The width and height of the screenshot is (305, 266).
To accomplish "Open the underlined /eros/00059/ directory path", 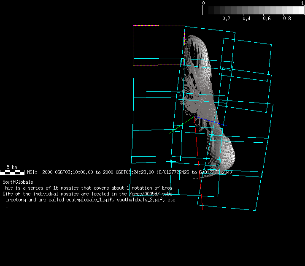I will click(145, 193).
